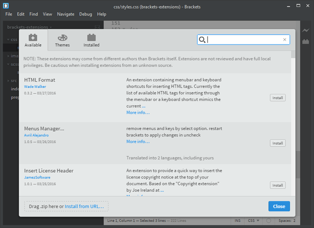
Task: Toggle the INS insert mode indicator
Action: pyautogui.click(x=237, y=221)
